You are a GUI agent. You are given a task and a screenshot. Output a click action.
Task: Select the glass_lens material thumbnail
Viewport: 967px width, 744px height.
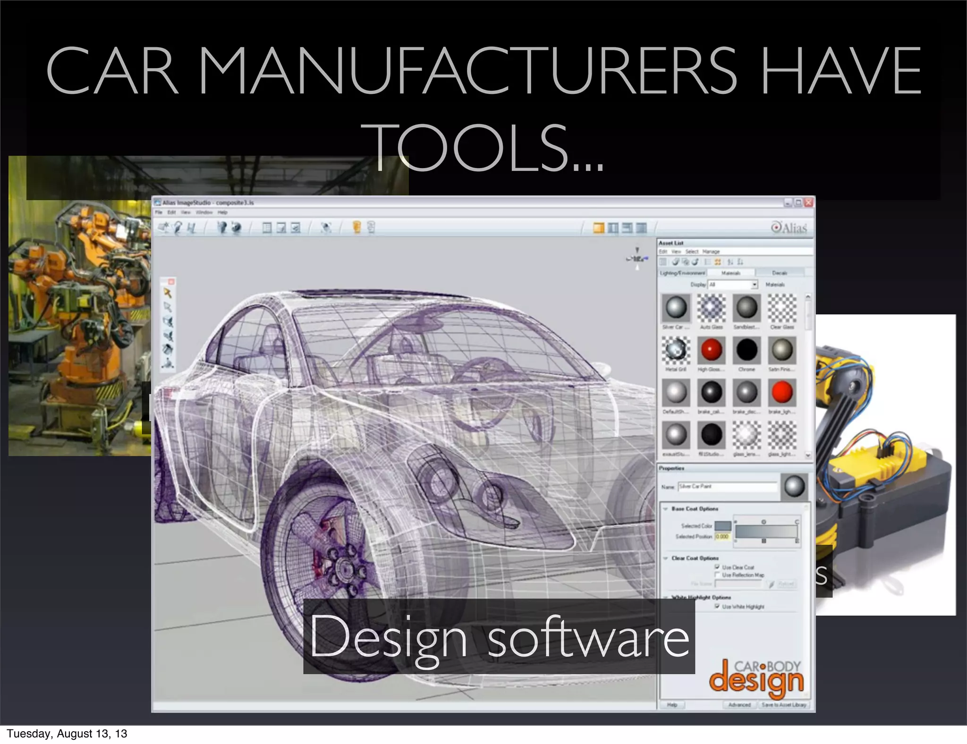[x=746, y=434]
